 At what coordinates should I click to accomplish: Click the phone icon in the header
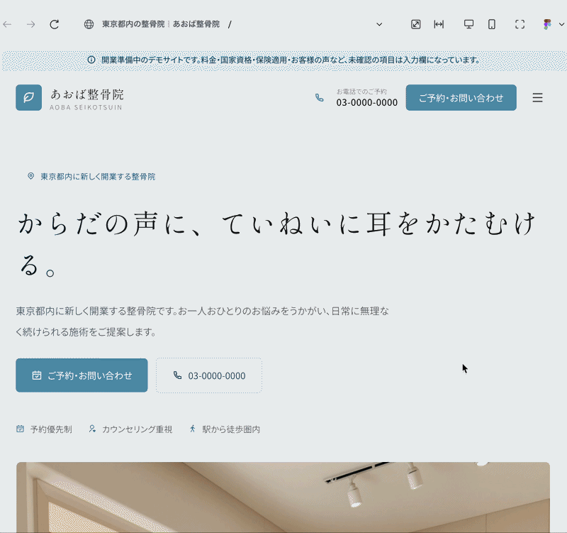tap(320, 98)
